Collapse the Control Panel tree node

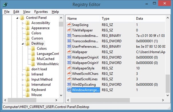[17, 18]
